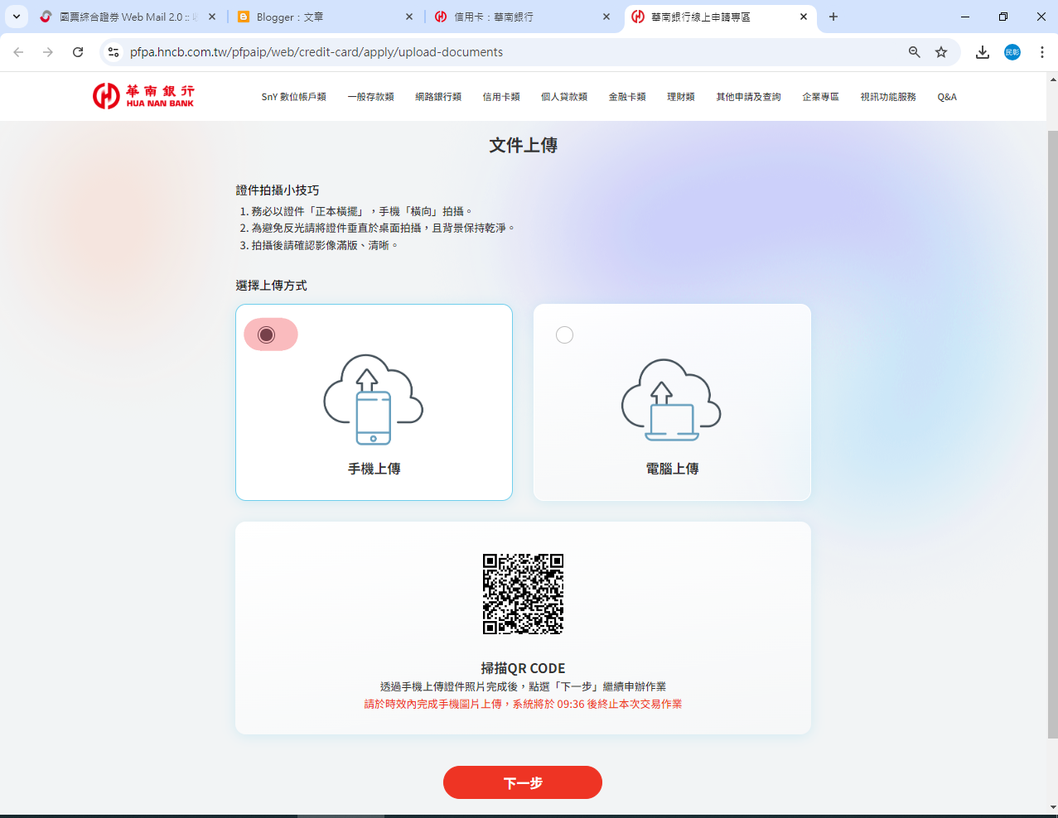The width and height of the screenshot is (1058, 818).
Task: Open the Chrome profile avatar
Action: tap(1012, 52)
